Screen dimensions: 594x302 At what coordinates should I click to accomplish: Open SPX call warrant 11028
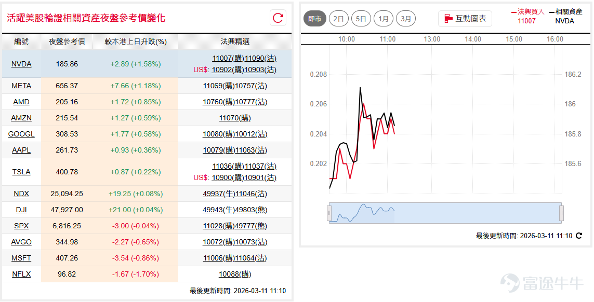pos(219,226)
